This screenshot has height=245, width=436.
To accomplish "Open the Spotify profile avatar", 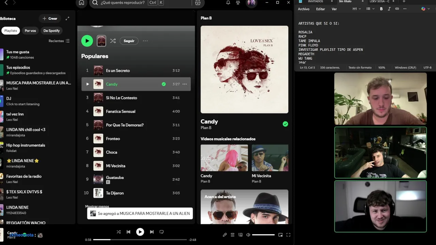I will pyautogui.click(x=251, y=3).
